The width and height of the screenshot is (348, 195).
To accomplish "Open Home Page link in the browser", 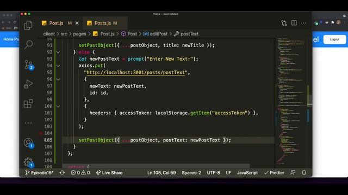I will pos(11,40).
